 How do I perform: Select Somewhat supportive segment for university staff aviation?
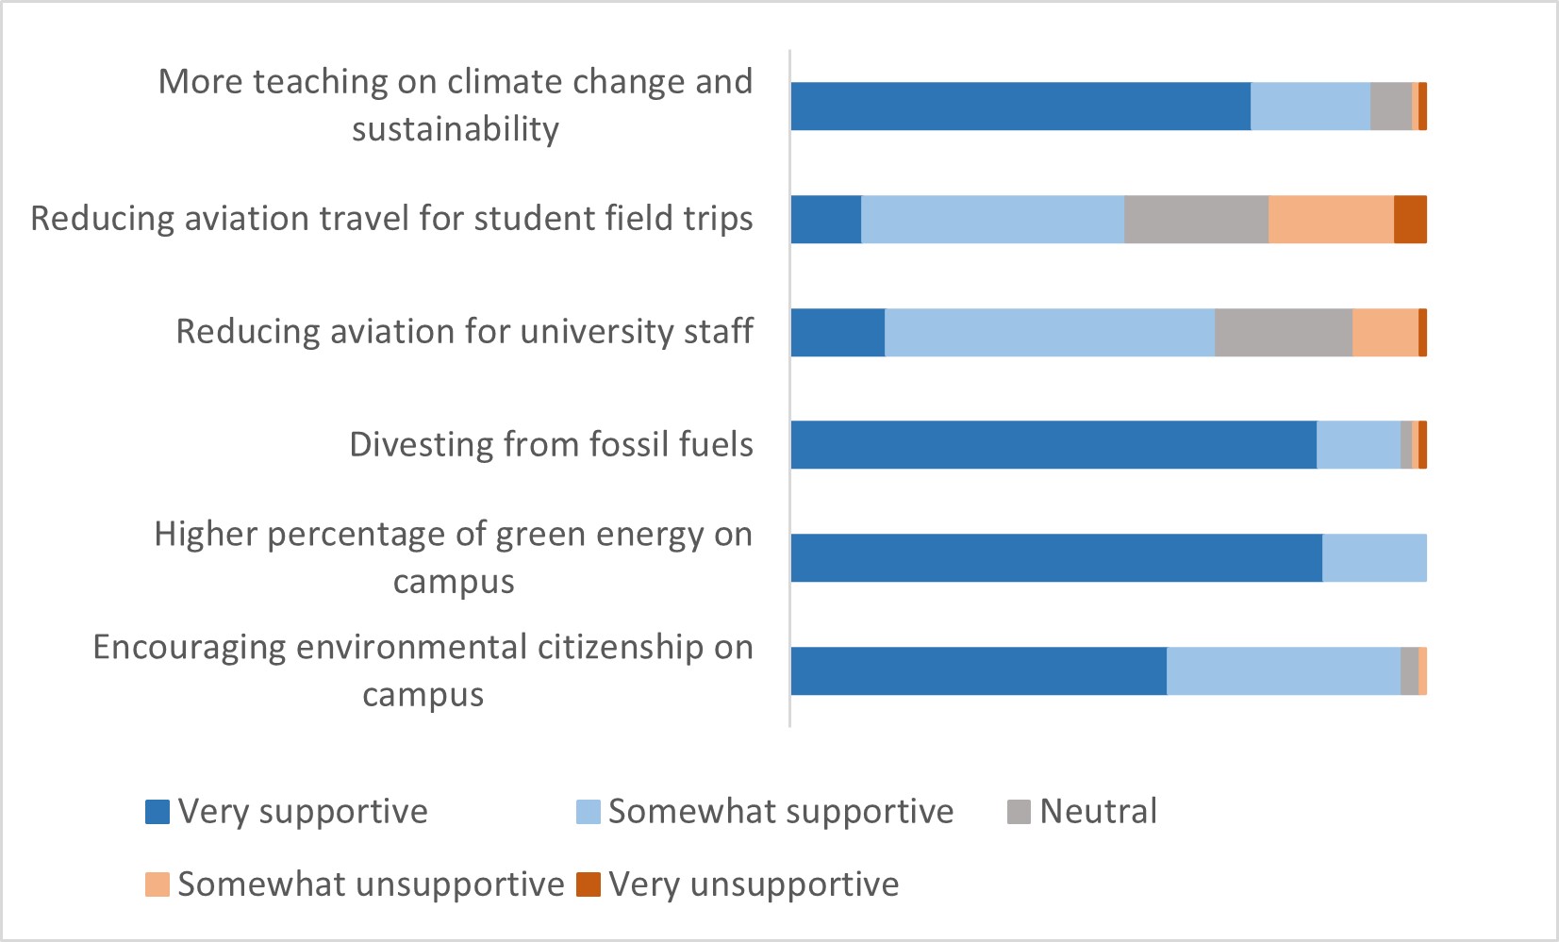1050,332
